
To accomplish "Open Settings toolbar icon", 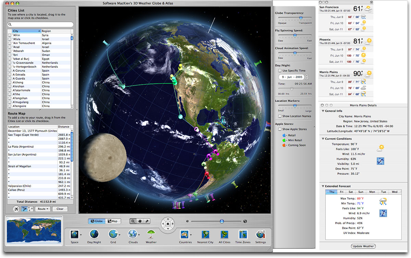I will pos(260,234).
